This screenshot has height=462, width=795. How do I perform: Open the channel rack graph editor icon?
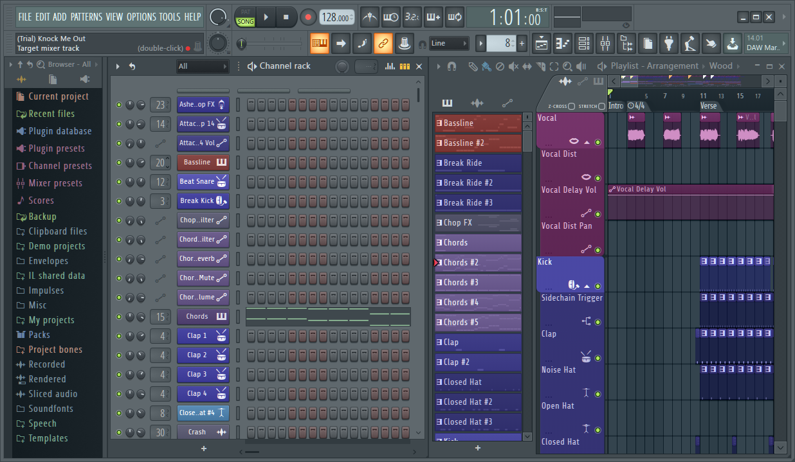pos(390,66)
